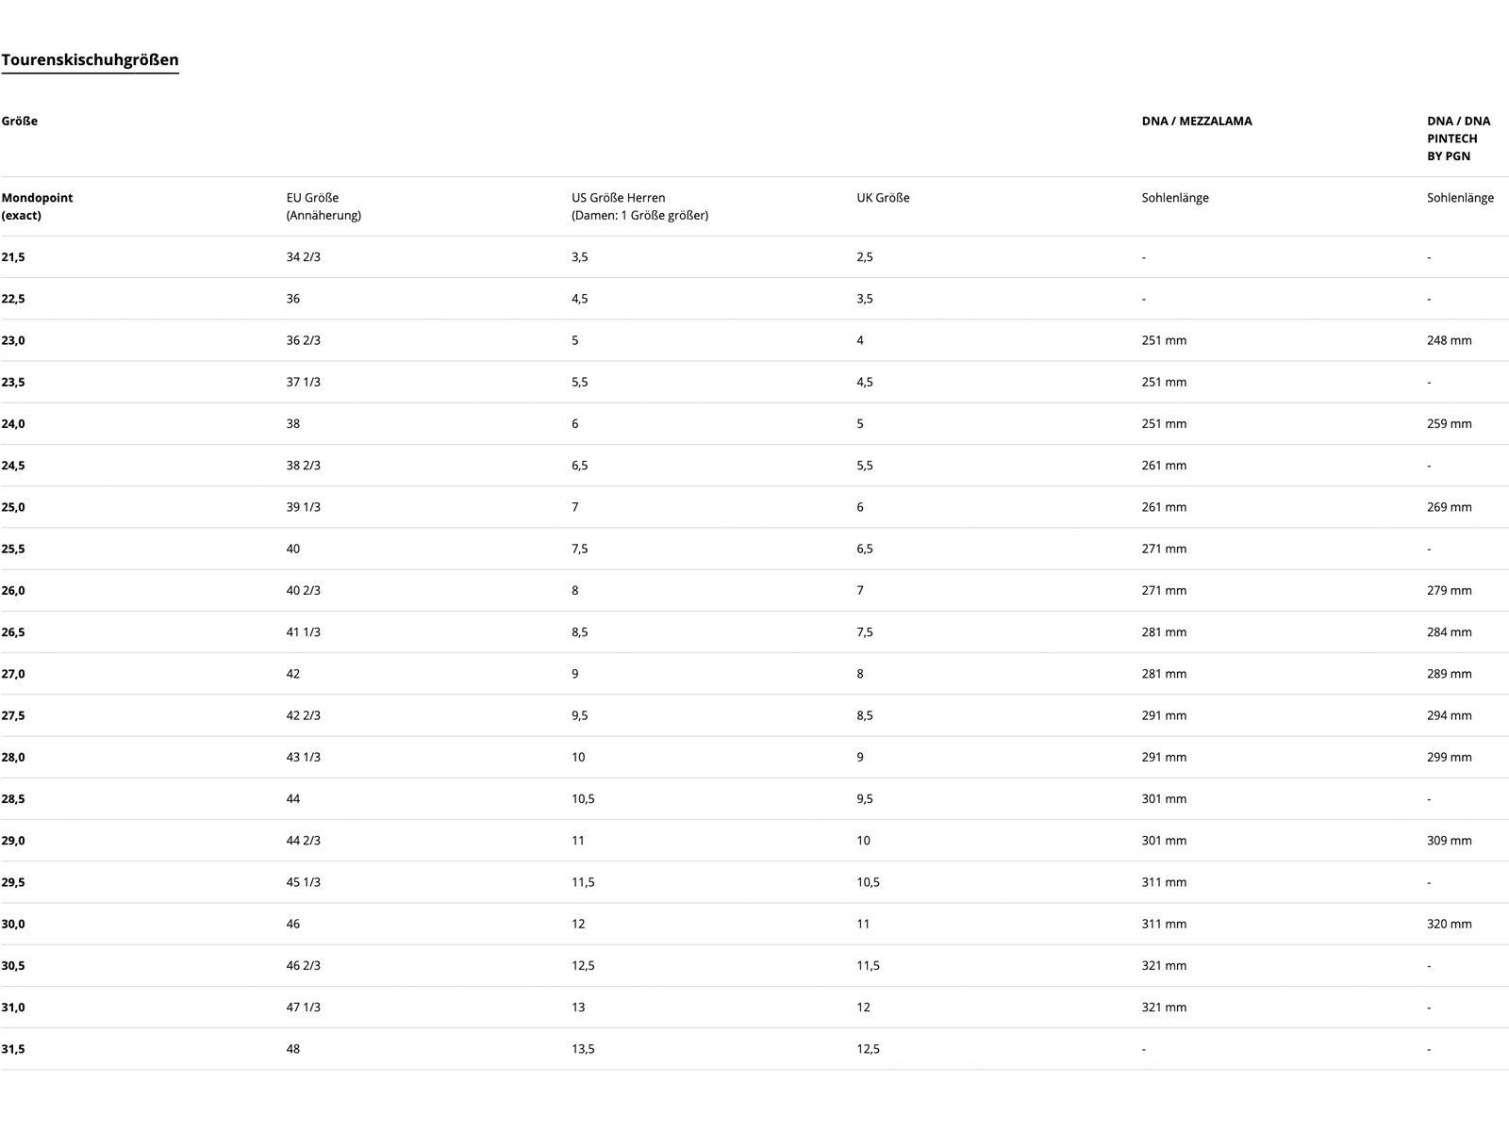Select the Mondopoint (exact) subheader

(37, 206)
